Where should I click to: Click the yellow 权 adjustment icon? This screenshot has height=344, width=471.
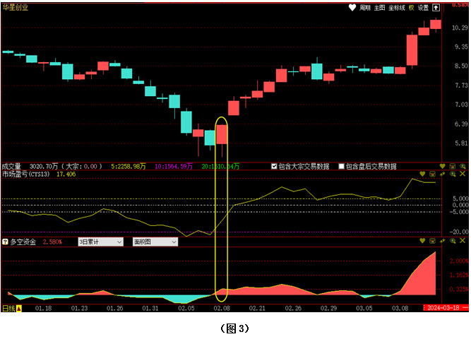click(x=412, y=8)
